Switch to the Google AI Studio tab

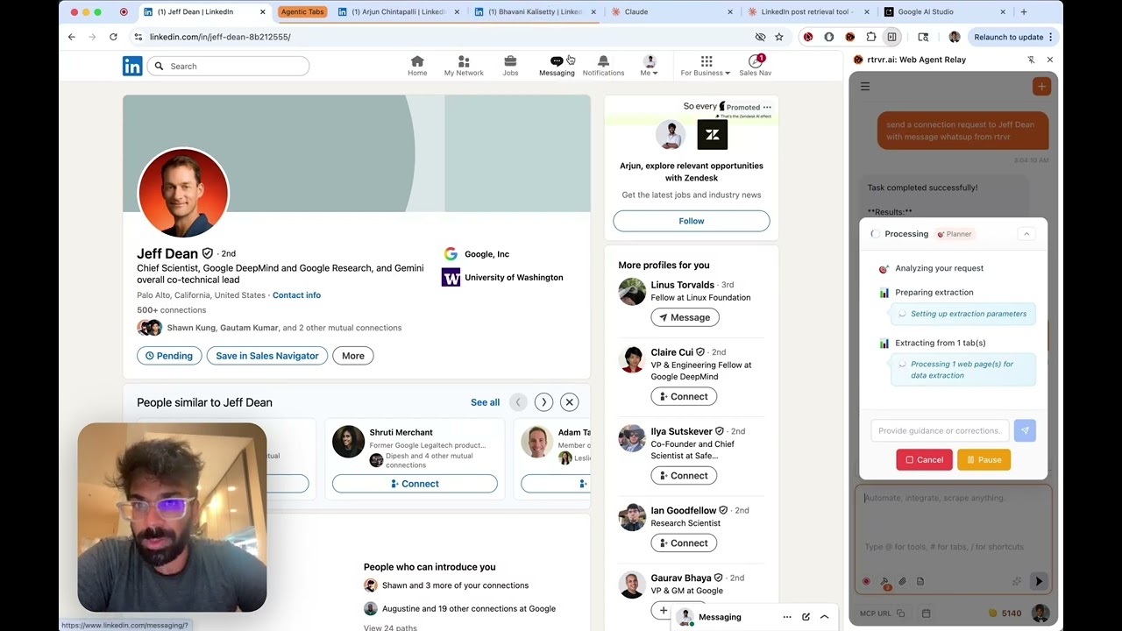pos(943,12)
